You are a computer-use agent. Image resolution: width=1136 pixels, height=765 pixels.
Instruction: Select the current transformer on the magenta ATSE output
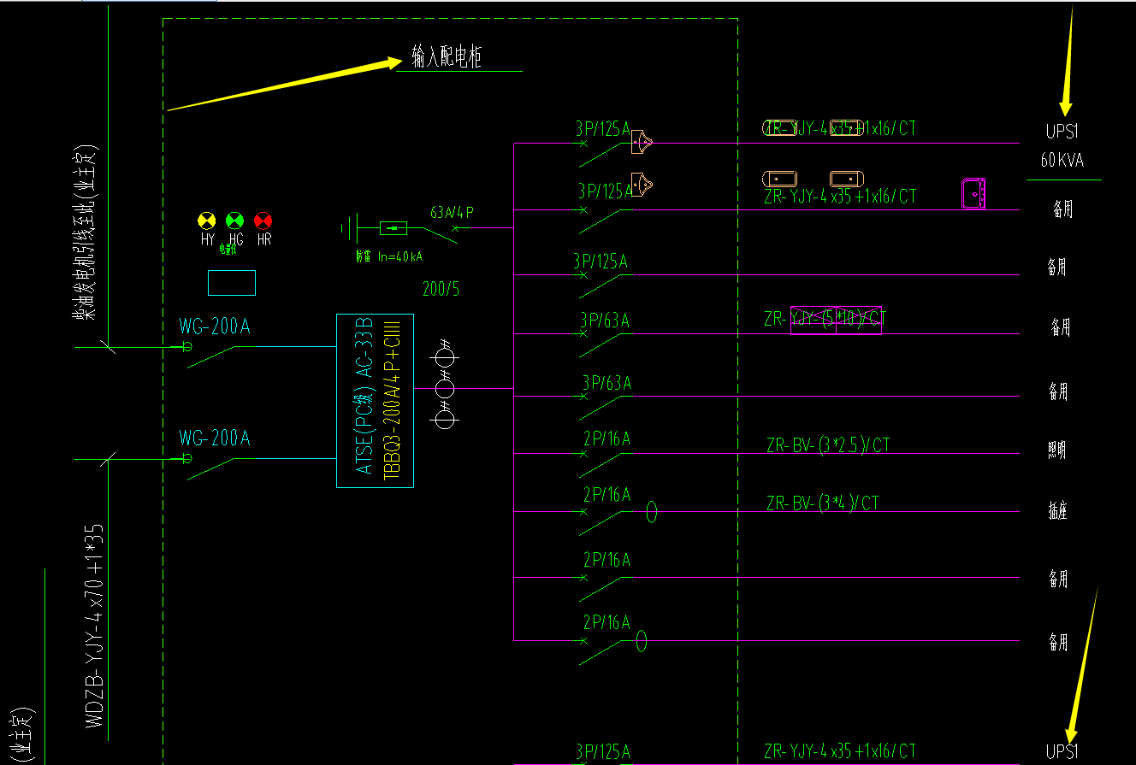click(x=445, y=388)
